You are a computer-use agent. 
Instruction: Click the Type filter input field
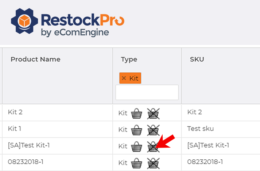[147, 92]
